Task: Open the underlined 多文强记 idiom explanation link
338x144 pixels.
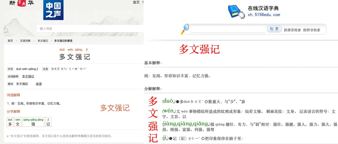Action: click(28, 76)
